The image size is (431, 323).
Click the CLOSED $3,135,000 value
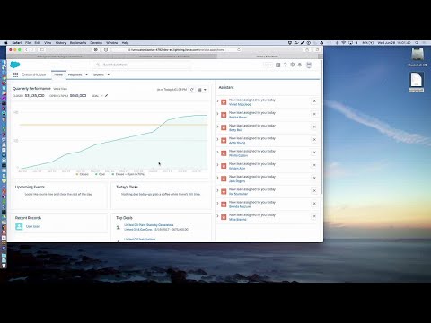[x=34, y=96]
